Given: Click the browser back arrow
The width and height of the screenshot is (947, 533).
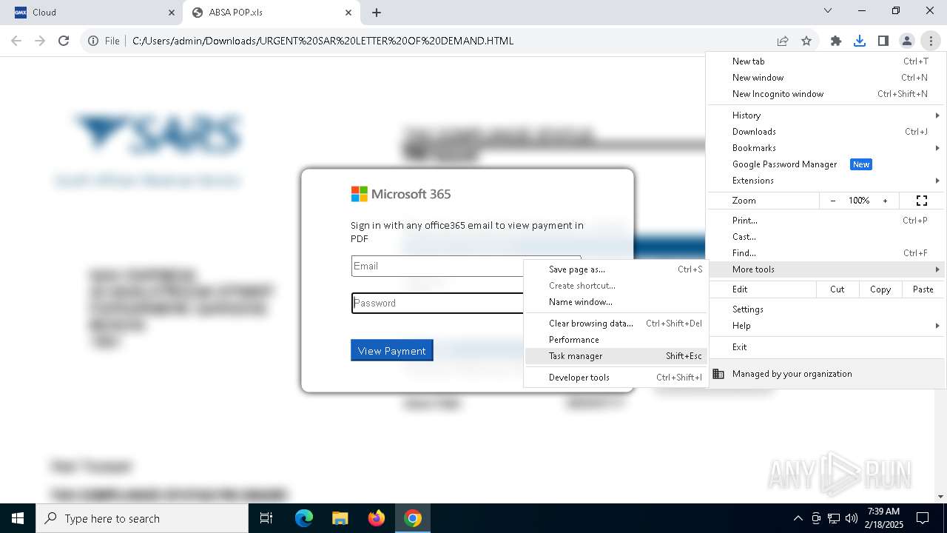Looking at the screenshot, I should [16, 41].
